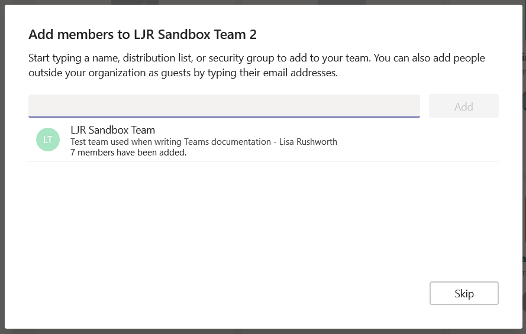Image resolution: width=526 pixels, height=334 pixels.
Task: Click the dark strip above the dialog
Action: pyautogui.click(x=263, y=2)
